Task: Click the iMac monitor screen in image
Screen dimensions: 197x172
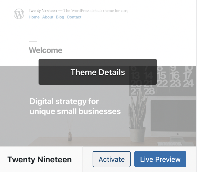Action: [x=173, y=116]
